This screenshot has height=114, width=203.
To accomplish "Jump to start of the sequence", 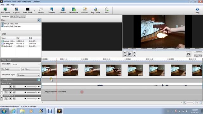I will [x=125, y=55].
